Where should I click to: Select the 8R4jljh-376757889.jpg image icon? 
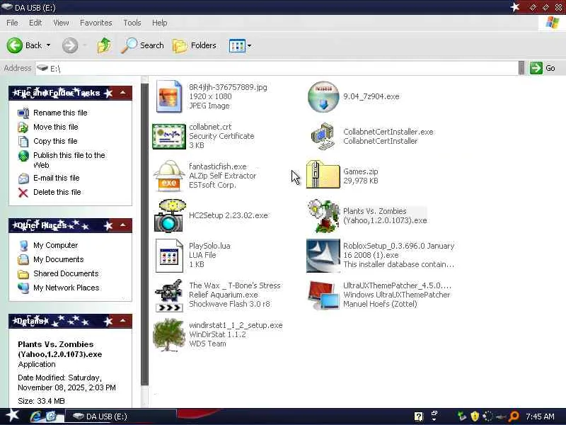click(168, 96)
